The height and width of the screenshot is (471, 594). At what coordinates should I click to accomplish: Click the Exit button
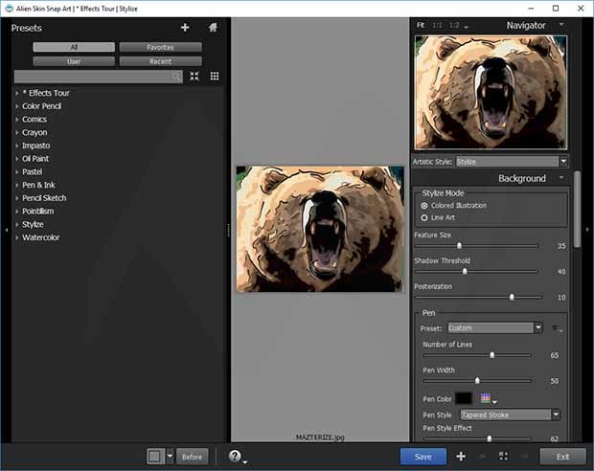click(x=562, y=457)
